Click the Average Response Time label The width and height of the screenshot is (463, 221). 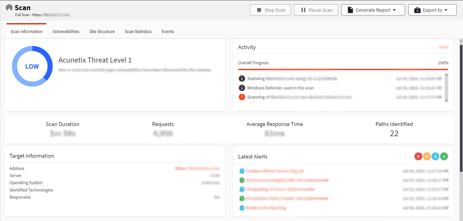(x=275, y=124)
